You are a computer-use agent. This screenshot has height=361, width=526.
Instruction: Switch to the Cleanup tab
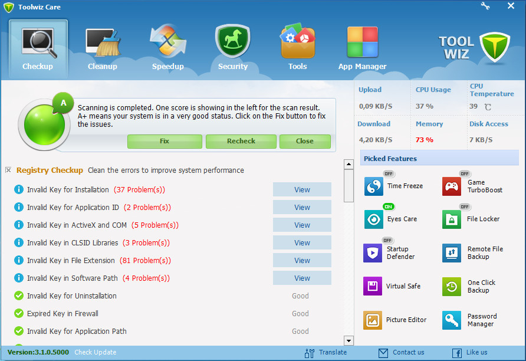(x=103, y=48)
